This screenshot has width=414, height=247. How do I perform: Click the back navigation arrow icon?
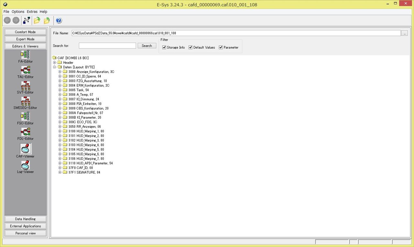pos(7,20)
